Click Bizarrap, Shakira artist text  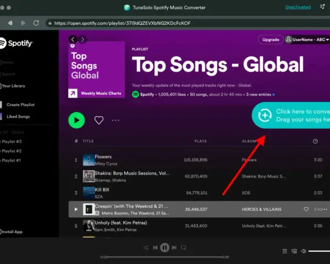tap(111, 180)
